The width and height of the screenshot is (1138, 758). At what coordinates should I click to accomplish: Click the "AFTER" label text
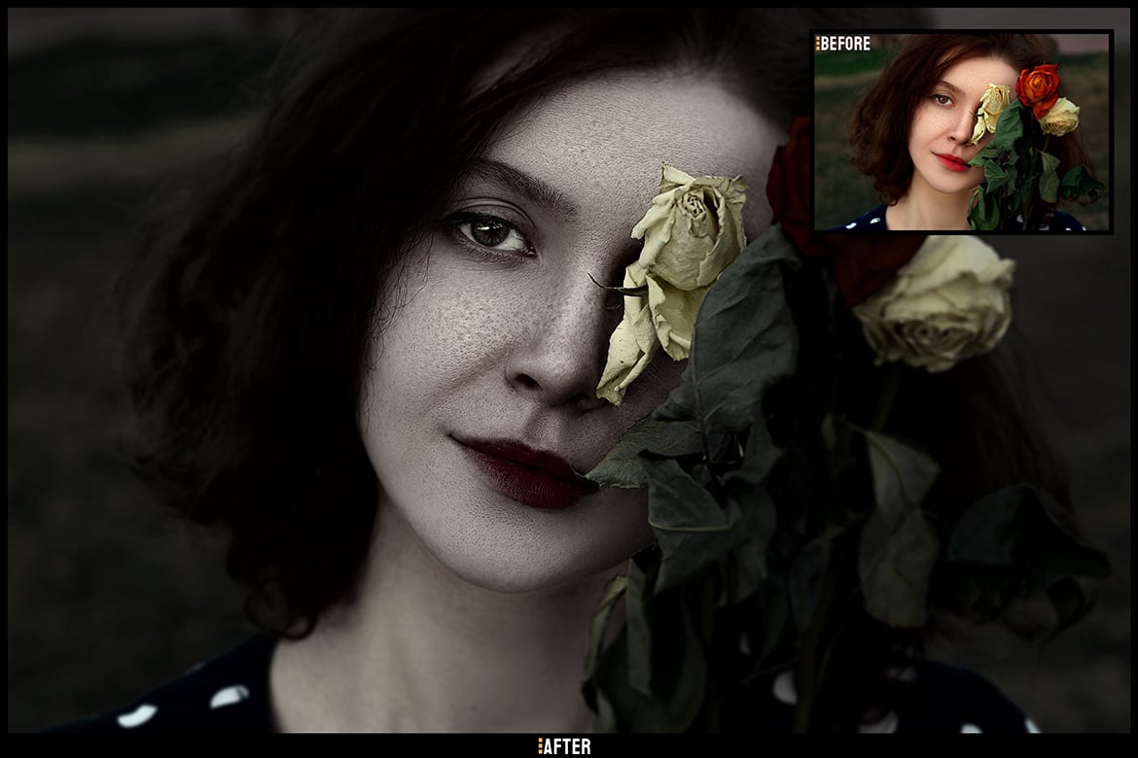click(565, 746)
